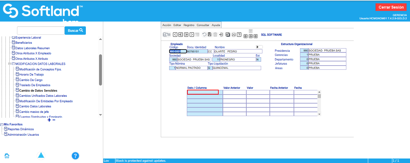Collapse tree with the minus sign

54,120
